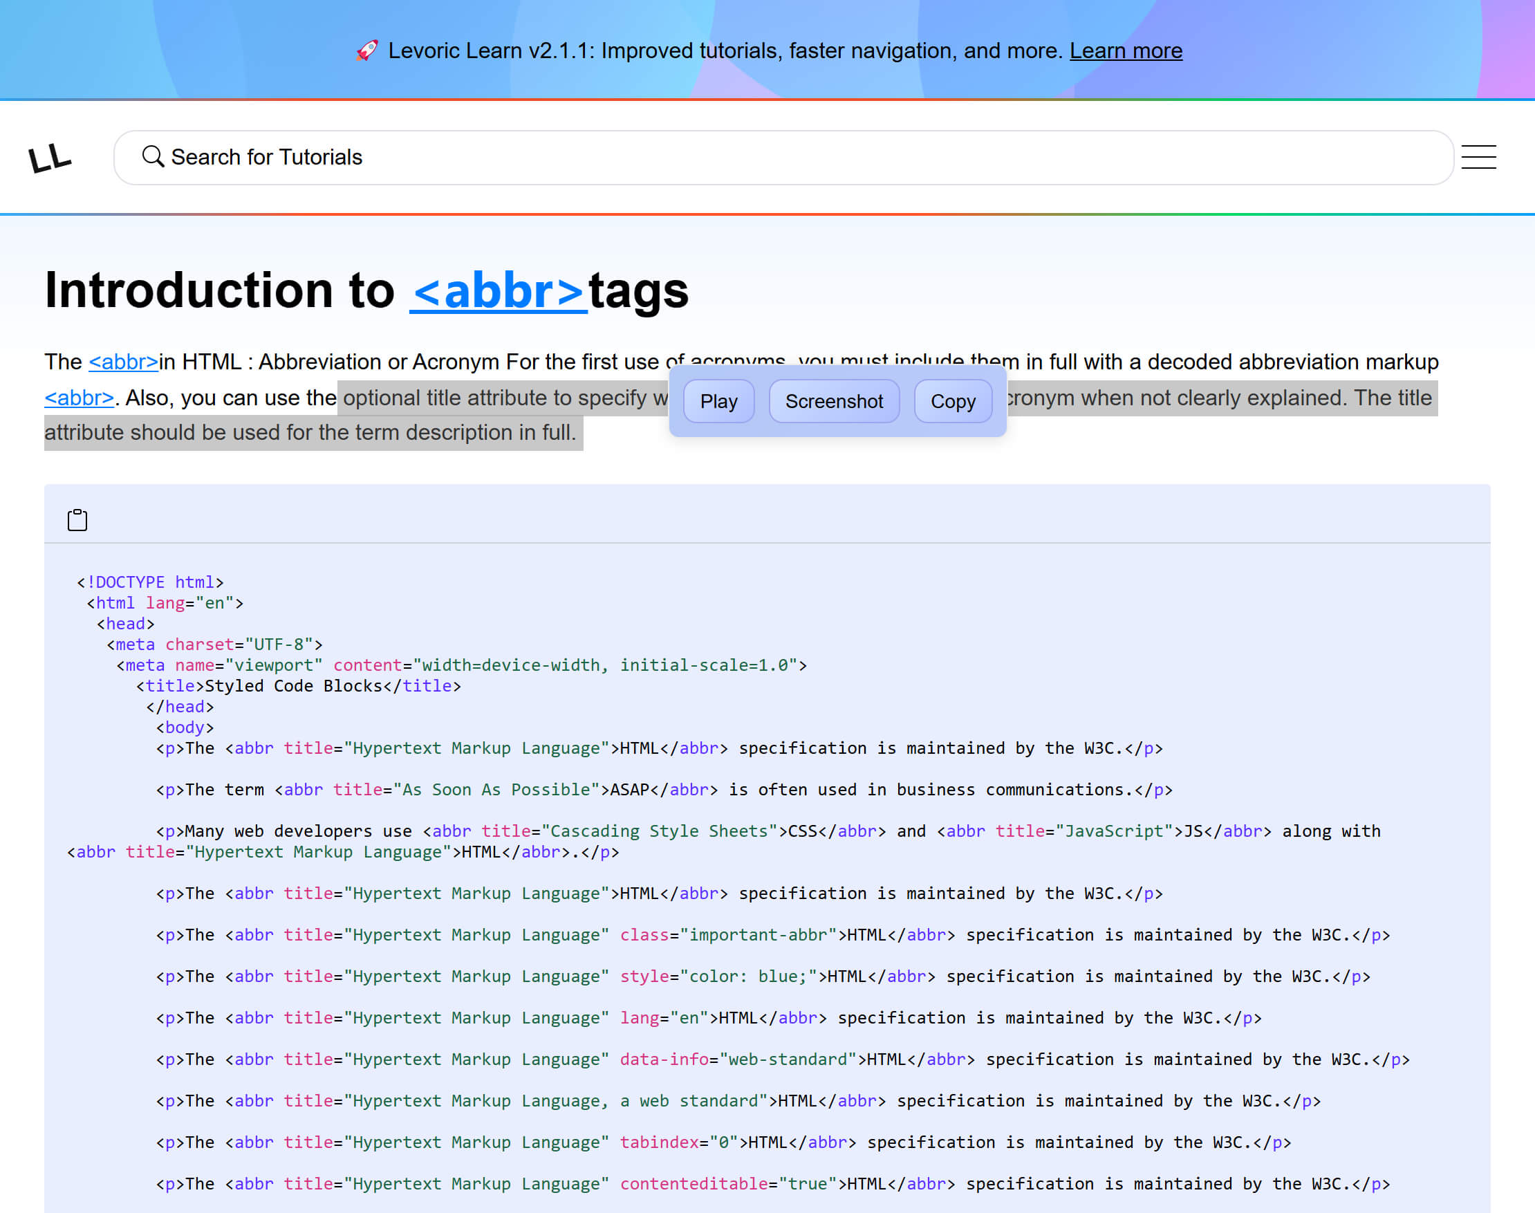The height and width of the screenshot is (1213, 1535).
Task: Click the '<html lang="en">' code line
Action: [x=165, y=602]
